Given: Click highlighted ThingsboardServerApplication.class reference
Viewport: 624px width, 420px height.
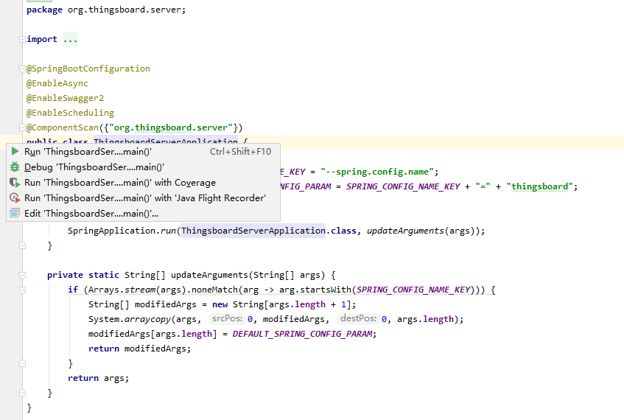Looking at the screenshot, I should [269, 231].
